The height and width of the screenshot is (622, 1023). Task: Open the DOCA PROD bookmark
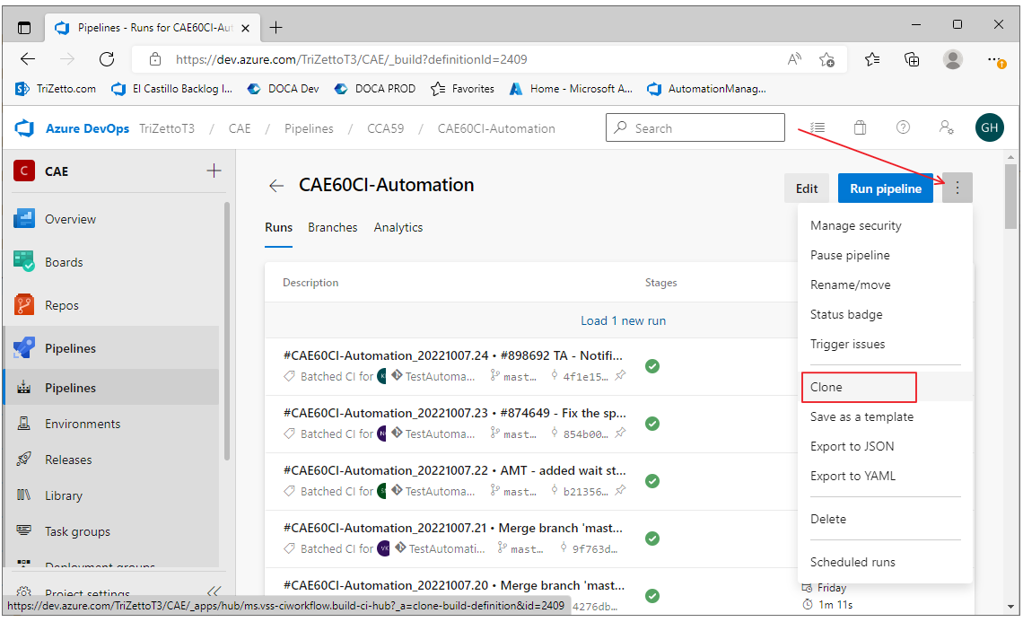coord(375,89)
